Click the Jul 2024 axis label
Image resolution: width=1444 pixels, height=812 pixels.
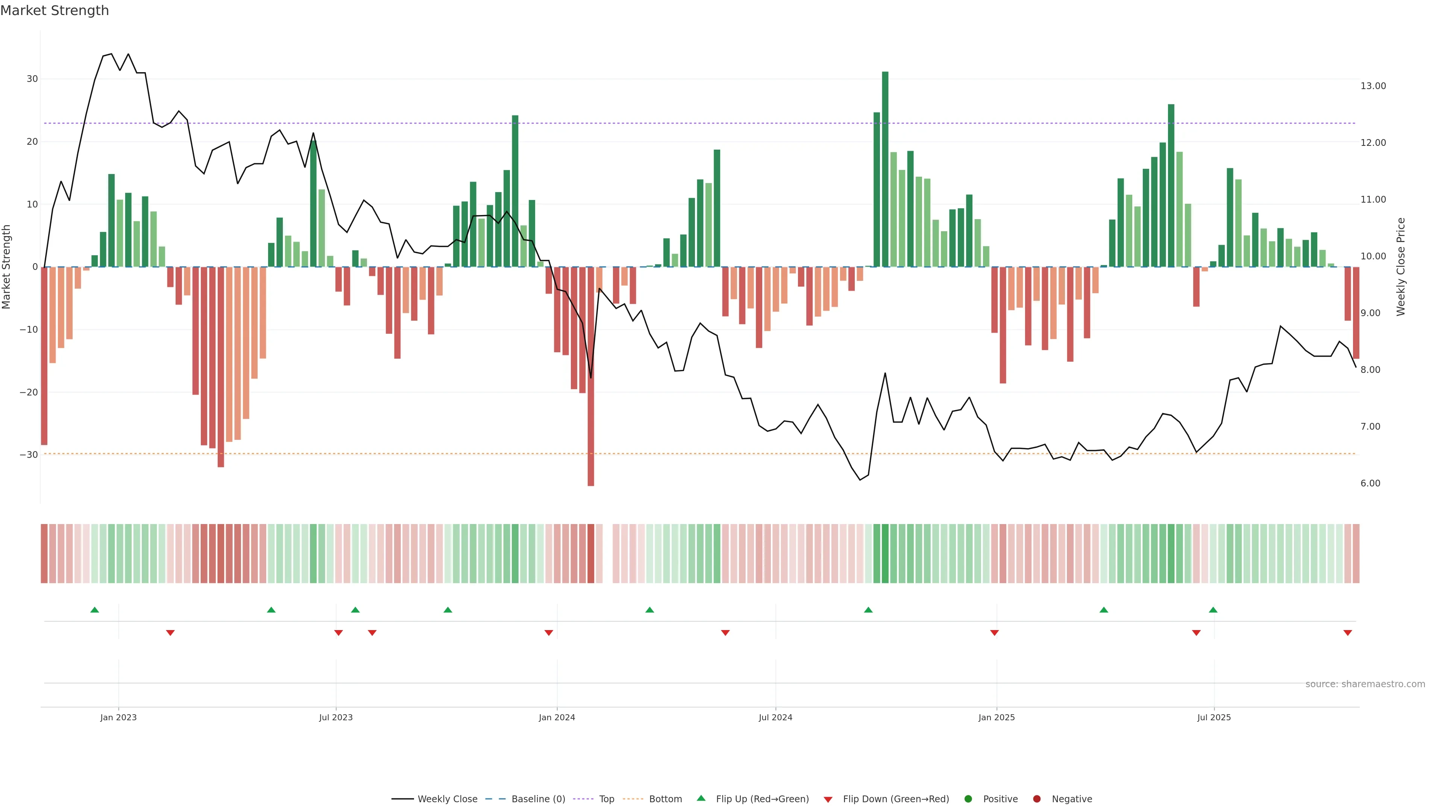(775, 717)
